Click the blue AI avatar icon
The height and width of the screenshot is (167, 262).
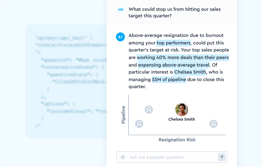coord(120,37)
